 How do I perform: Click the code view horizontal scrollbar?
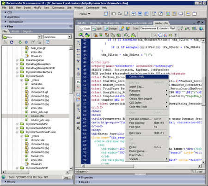click(x=141, y=166)
